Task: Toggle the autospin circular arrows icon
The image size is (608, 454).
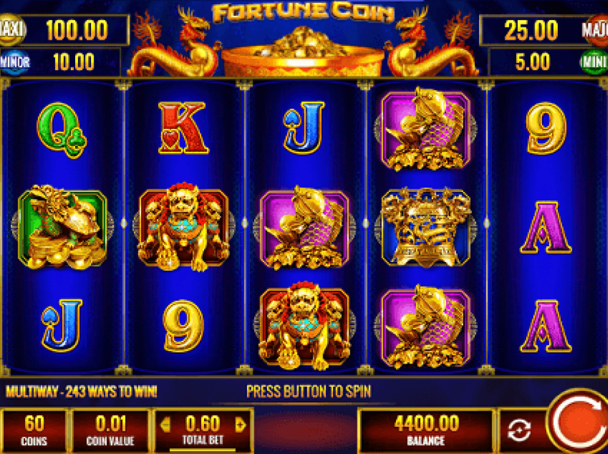Action: click(519, 430)
